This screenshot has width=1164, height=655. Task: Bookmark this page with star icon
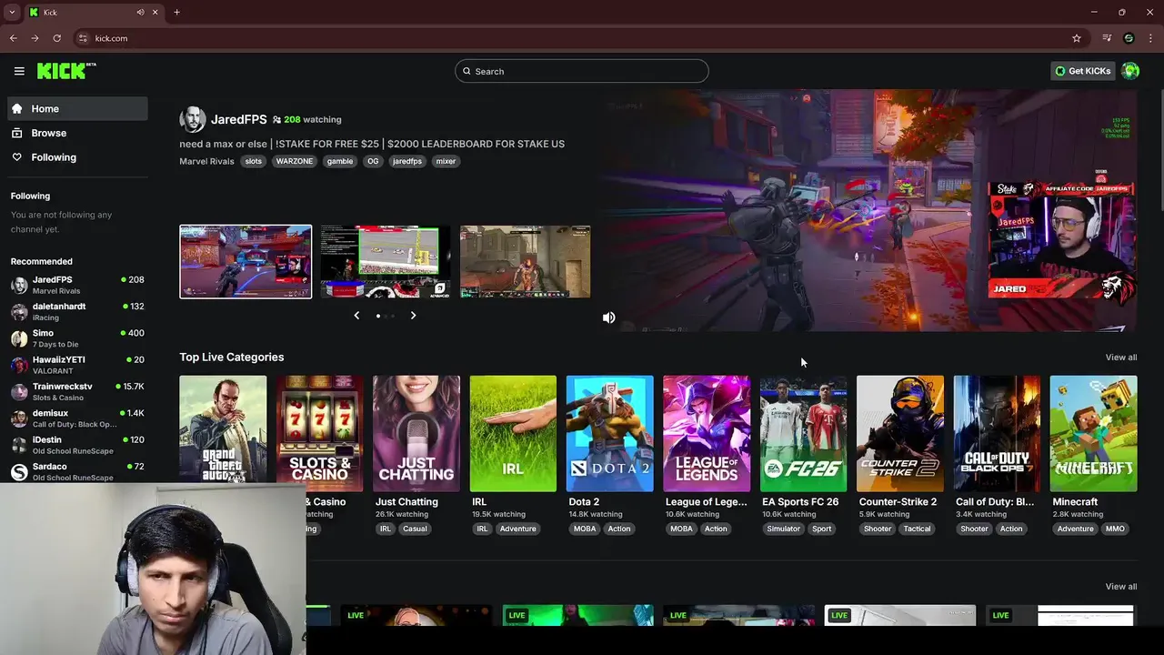coord(1077,38)
